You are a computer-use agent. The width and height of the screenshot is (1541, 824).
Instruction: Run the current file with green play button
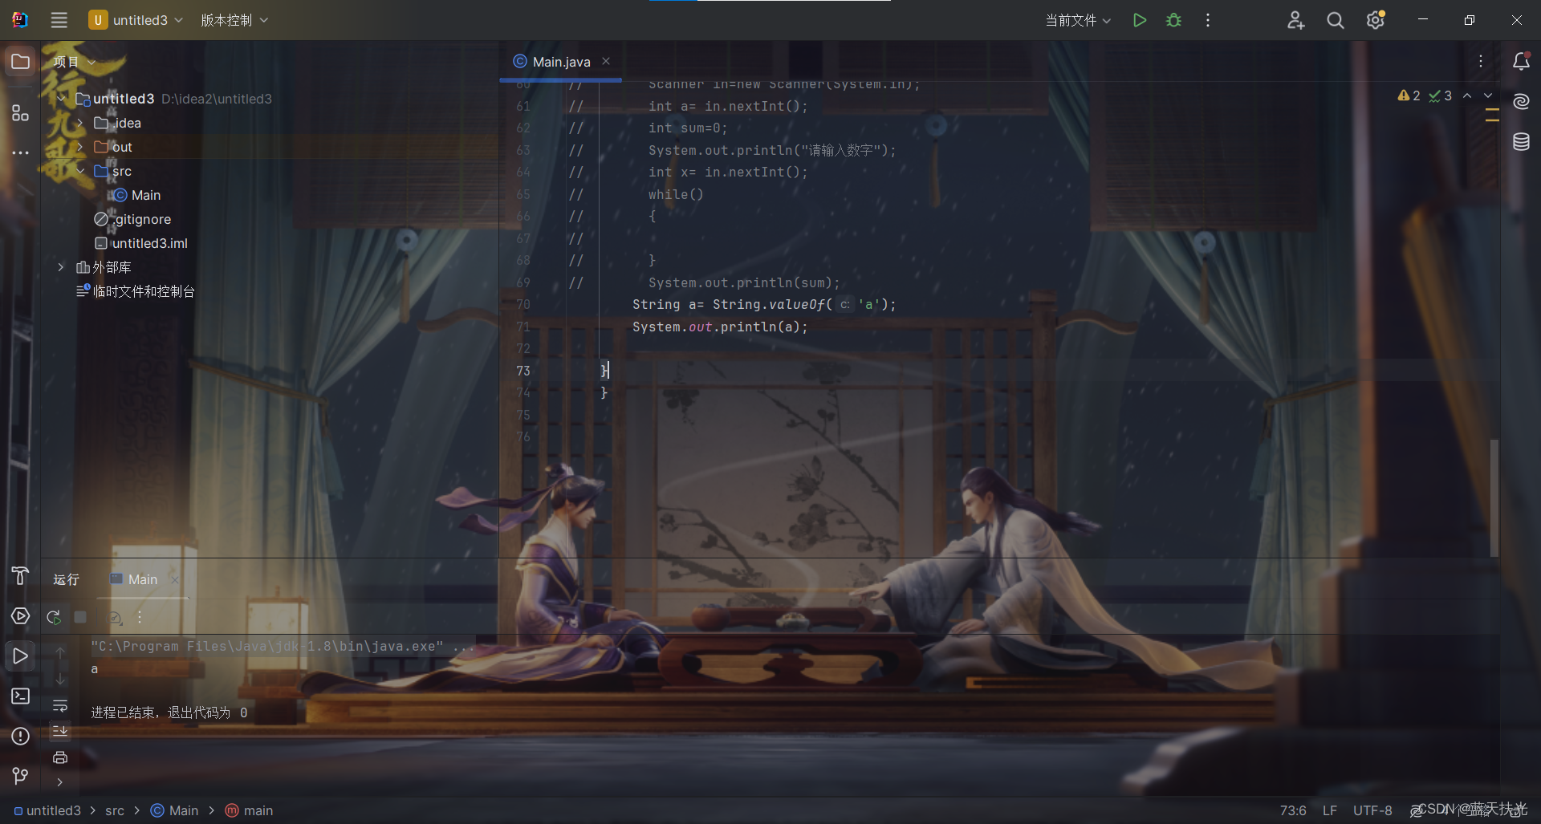(x=1139, y=20)
